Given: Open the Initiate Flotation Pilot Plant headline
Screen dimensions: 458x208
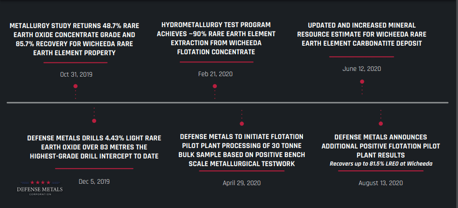Looking at the screenshot, I should click(242, 150).
